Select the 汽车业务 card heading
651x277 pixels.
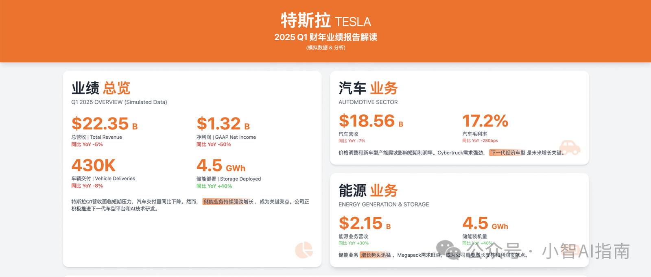[x=368, y=88]
